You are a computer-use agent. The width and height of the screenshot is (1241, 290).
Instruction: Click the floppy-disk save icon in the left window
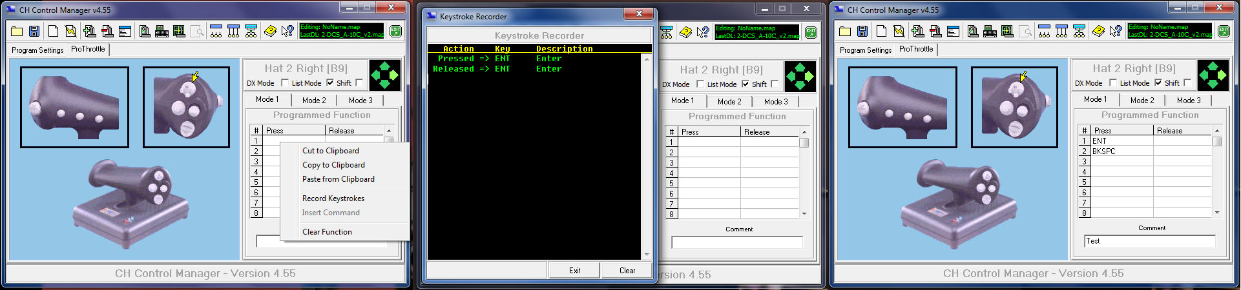point(34,31)
